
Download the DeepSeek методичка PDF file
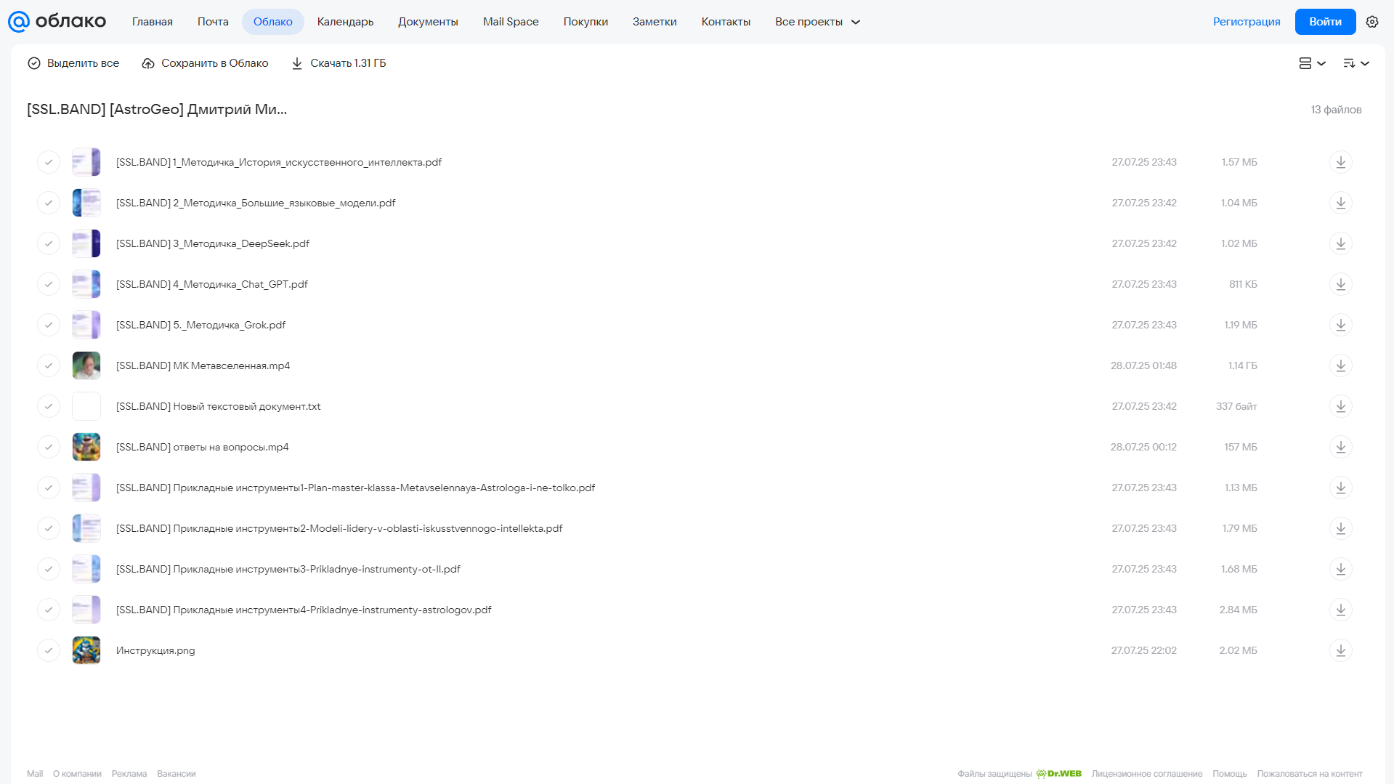point(1340,243)
